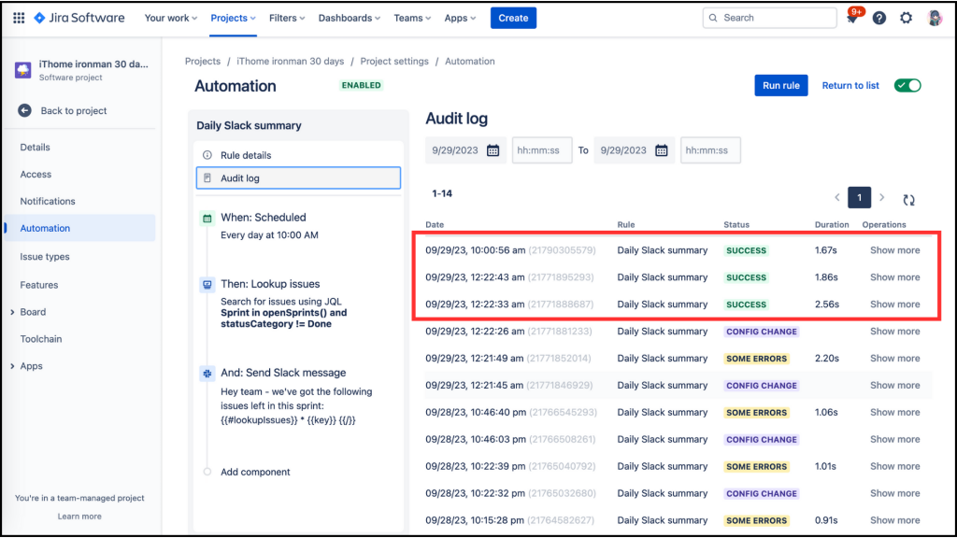
Task: Click the Run rule button
Action: [780, 85]
